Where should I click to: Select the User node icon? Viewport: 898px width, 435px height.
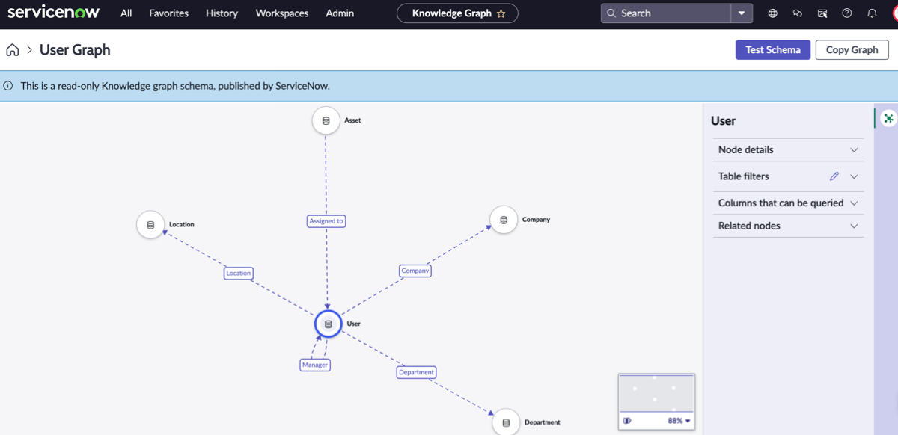pos(328,324)
